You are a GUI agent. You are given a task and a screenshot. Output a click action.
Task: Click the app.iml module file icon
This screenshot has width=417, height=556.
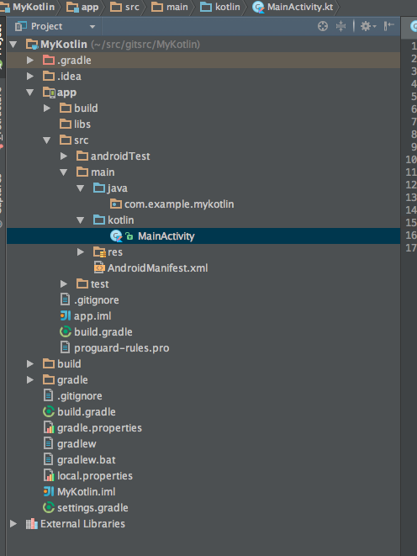pyautogui.click(x=66, y=315)
